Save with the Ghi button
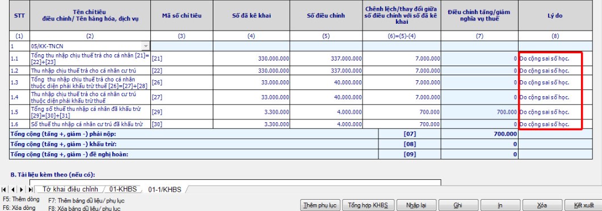The height and width of the screenshot is (211, 602). [458, 205]
